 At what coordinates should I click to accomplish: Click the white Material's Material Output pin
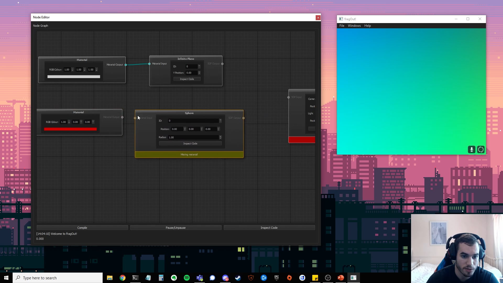click(x=126, y=65)
